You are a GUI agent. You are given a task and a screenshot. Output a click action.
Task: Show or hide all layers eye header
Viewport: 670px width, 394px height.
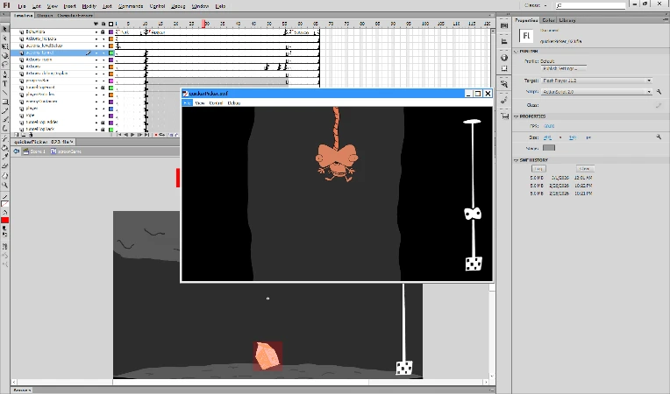pos(96,24)
